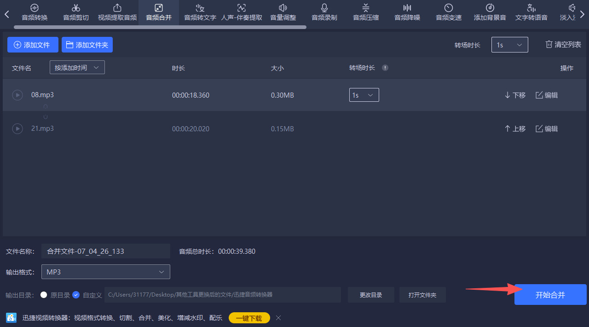The width and height of the screenshot is (589, 327).
Task: Click the 大小 column header
Action: tap(277, 68)
